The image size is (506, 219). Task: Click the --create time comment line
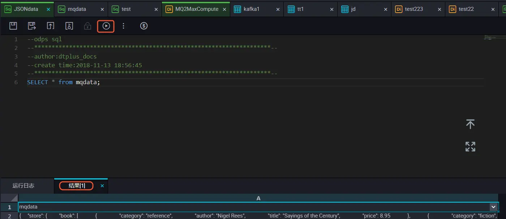(85, 65)
